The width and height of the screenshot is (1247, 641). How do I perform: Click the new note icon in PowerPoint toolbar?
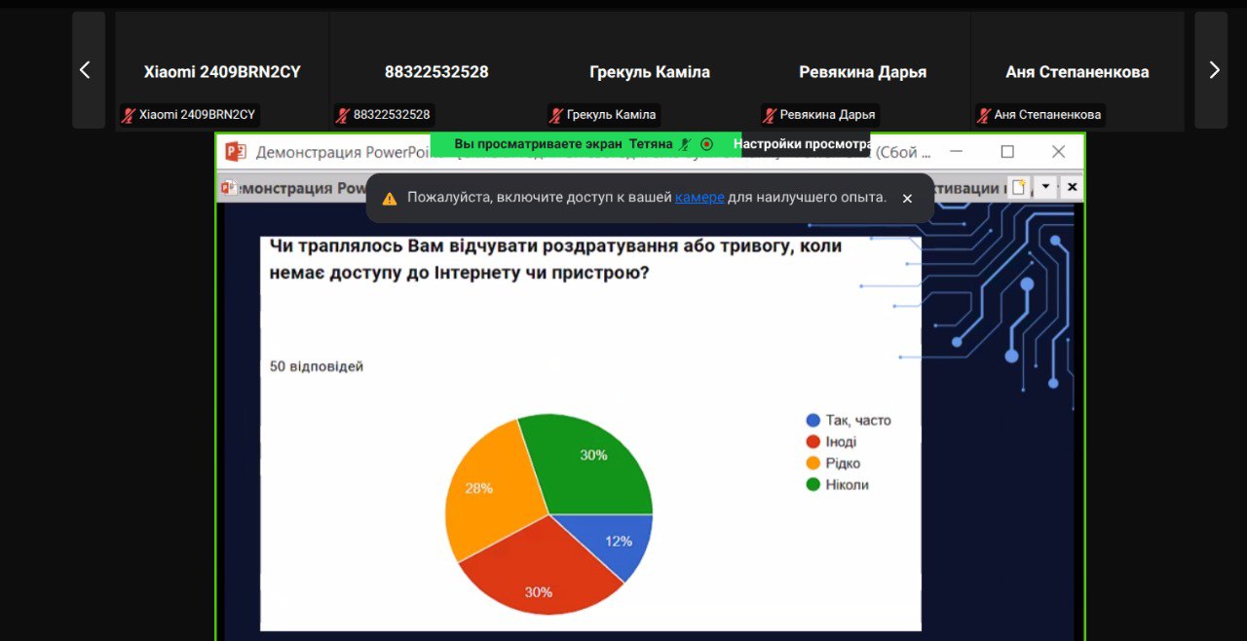(x=1019, y=187)
